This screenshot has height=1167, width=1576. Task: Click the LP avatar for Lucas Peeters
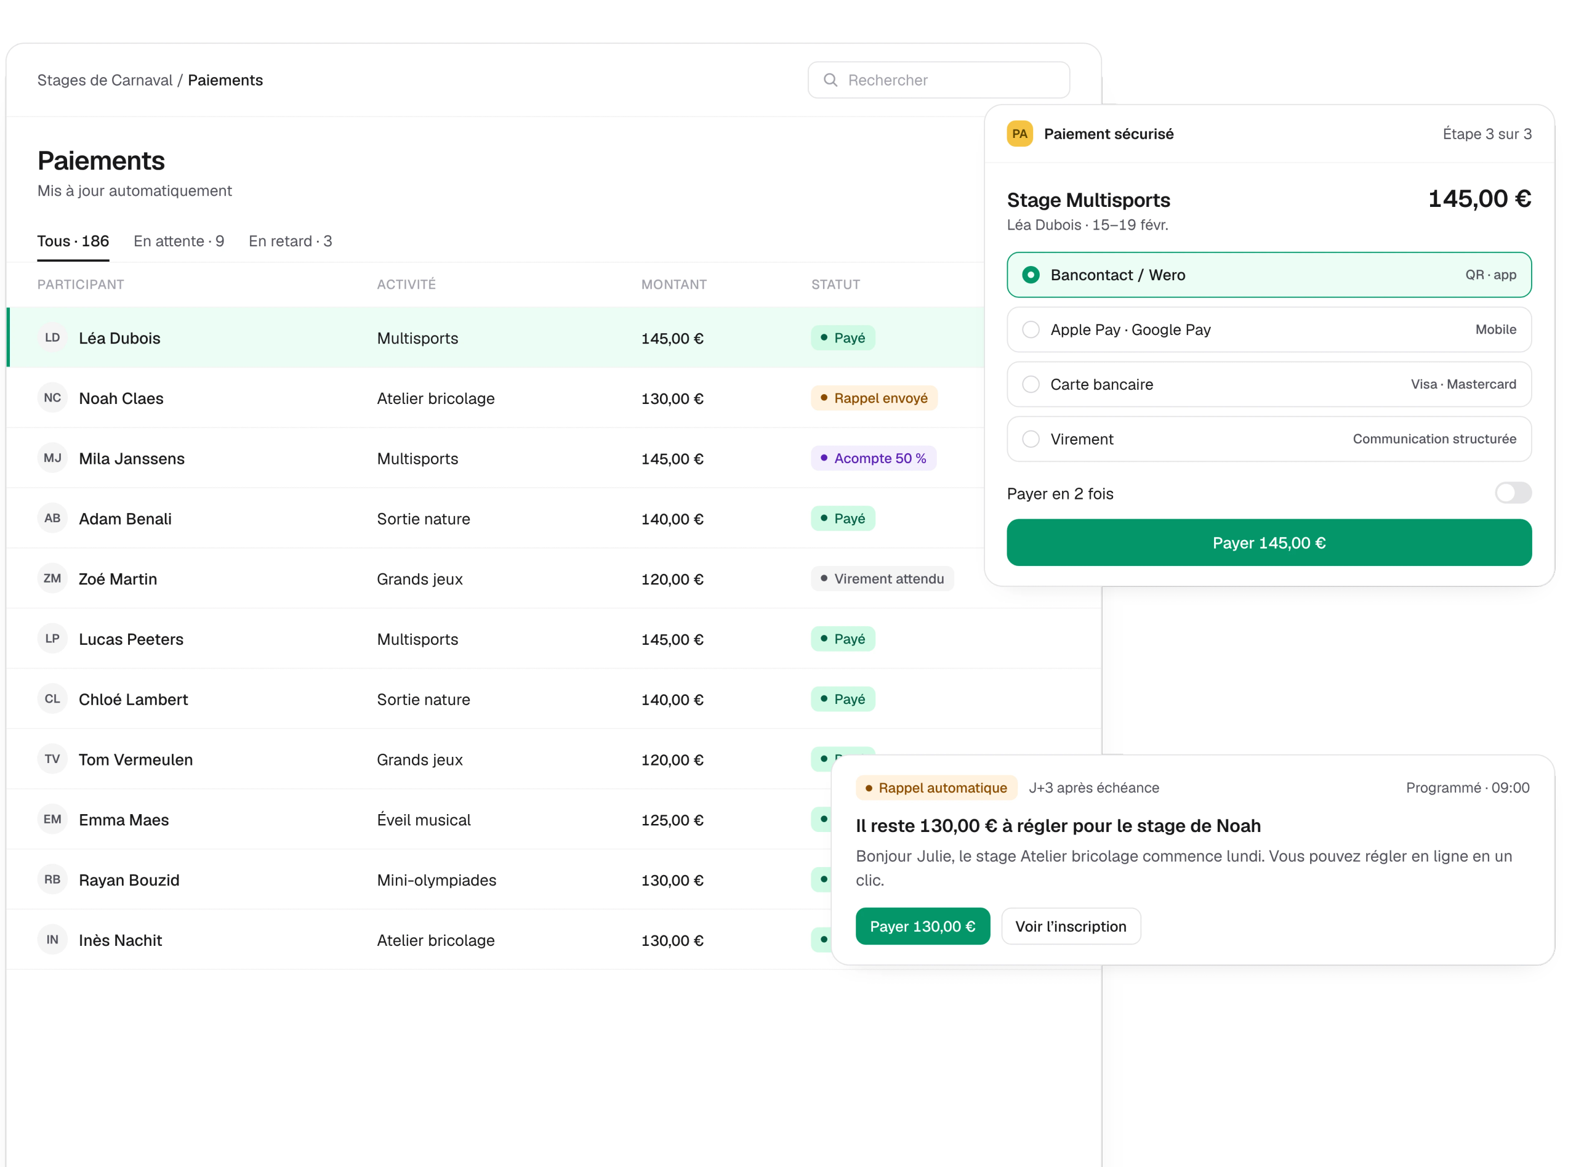pyautogui.click(x=52, y=639)
